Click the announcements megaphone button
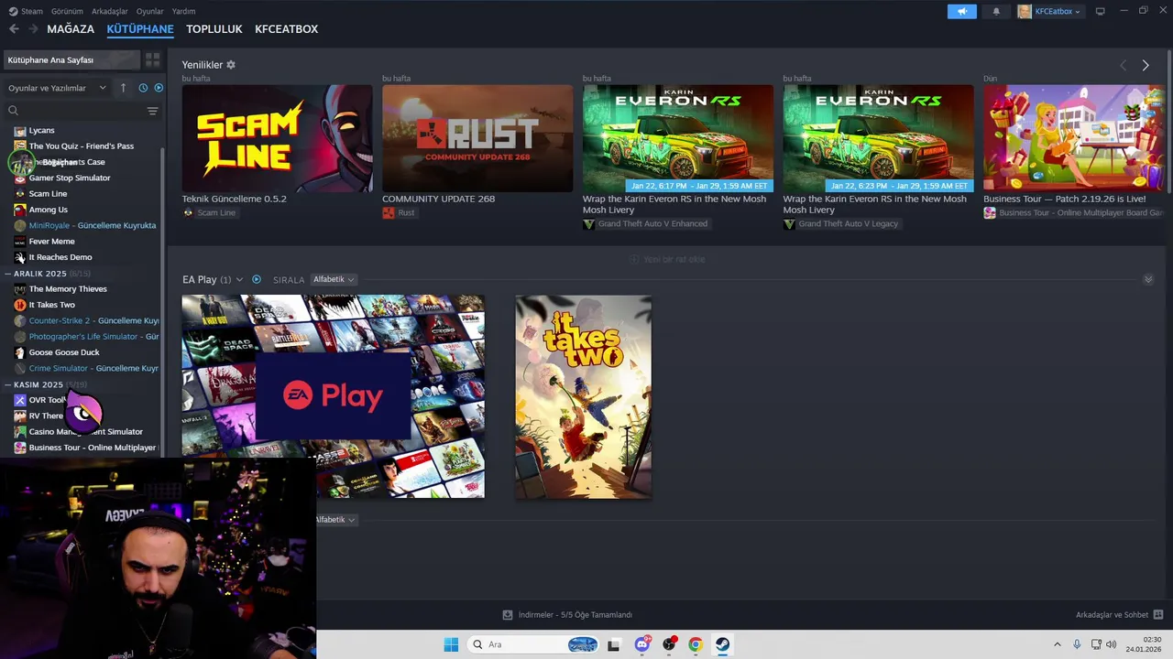 961,12
